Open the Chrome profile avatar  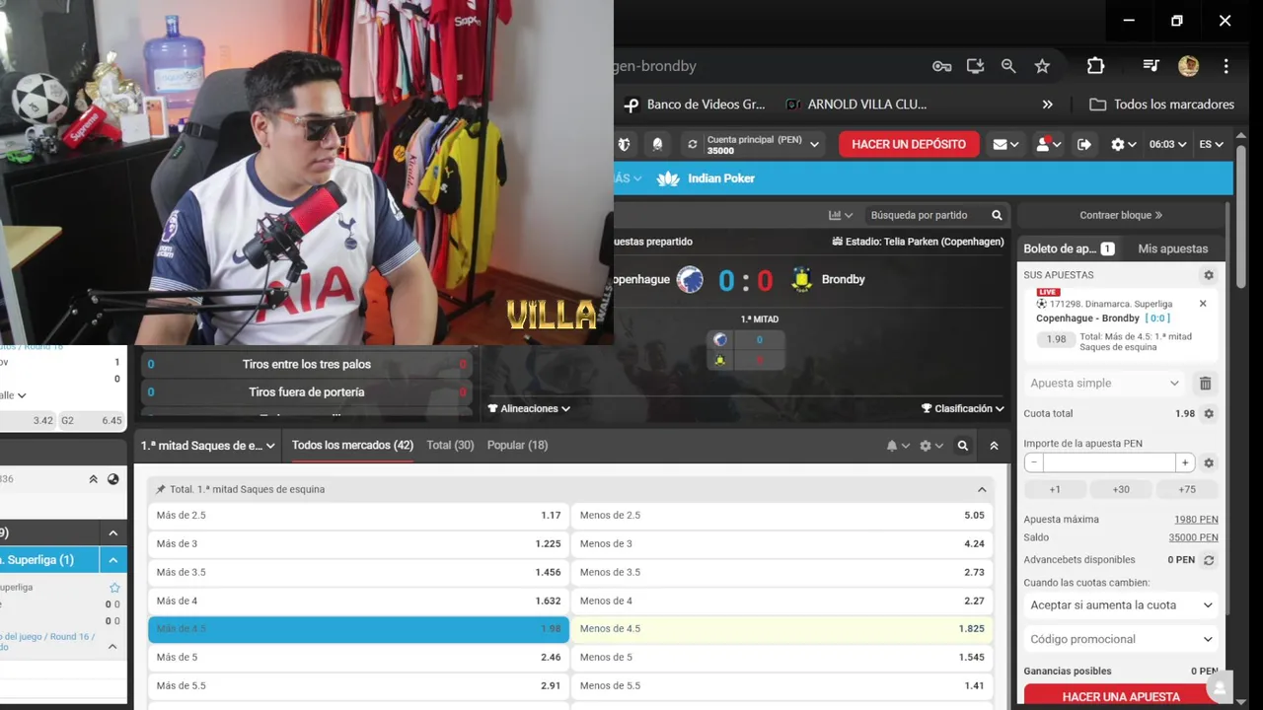coord(1188,66)
